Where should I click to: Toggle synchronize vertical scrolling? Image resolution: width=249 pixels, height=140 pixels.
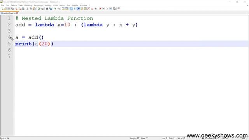coord(63,9)
